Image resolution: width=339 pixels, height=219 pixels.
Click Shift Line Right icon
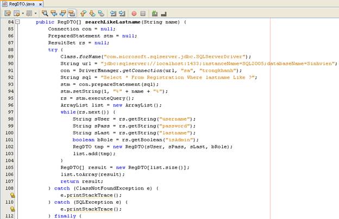(122, 14)
